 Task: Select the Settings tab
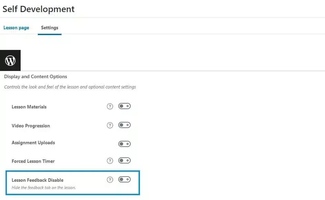50,28
